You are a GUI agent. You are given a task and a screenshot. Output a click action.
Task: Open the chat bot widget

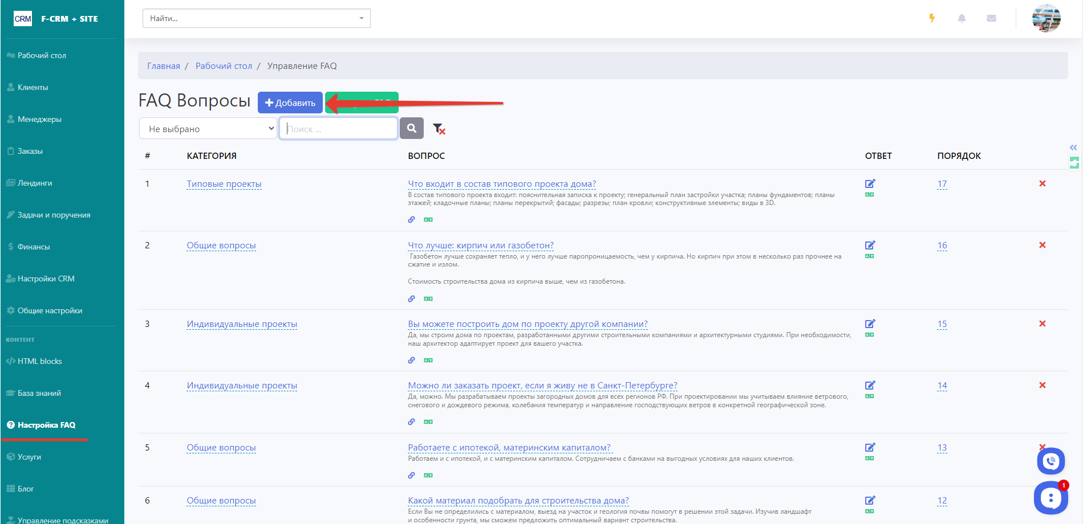(x=1050, y=498)
